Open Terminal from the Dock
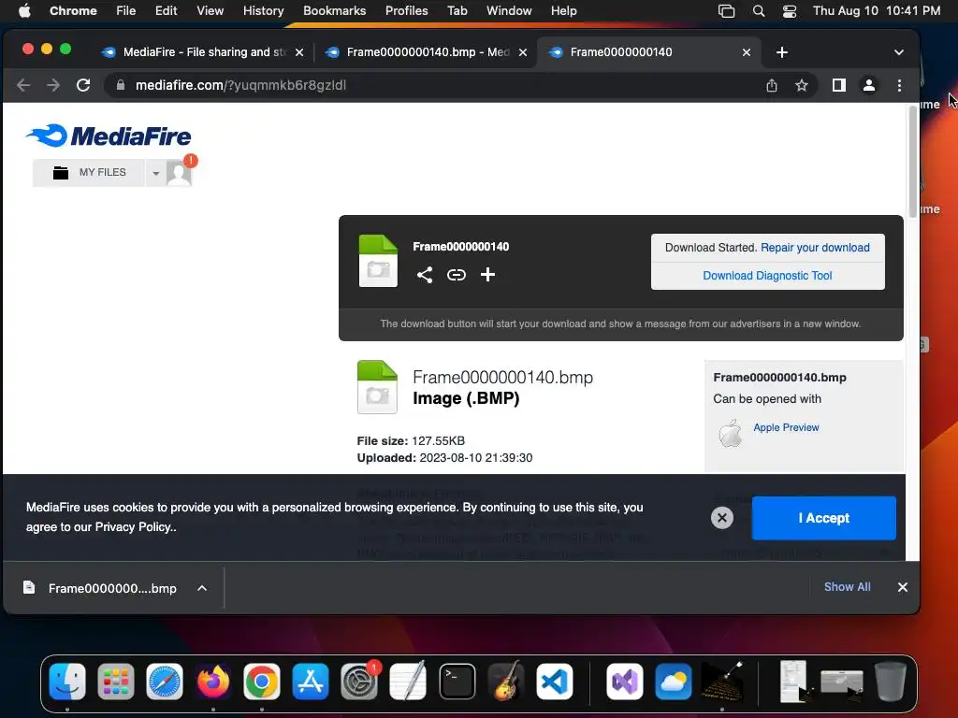The height and width of the screenshot is (718, 958). 457,682
